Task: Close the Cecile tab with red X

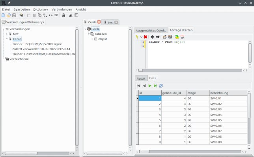Action: click(99, 22)
